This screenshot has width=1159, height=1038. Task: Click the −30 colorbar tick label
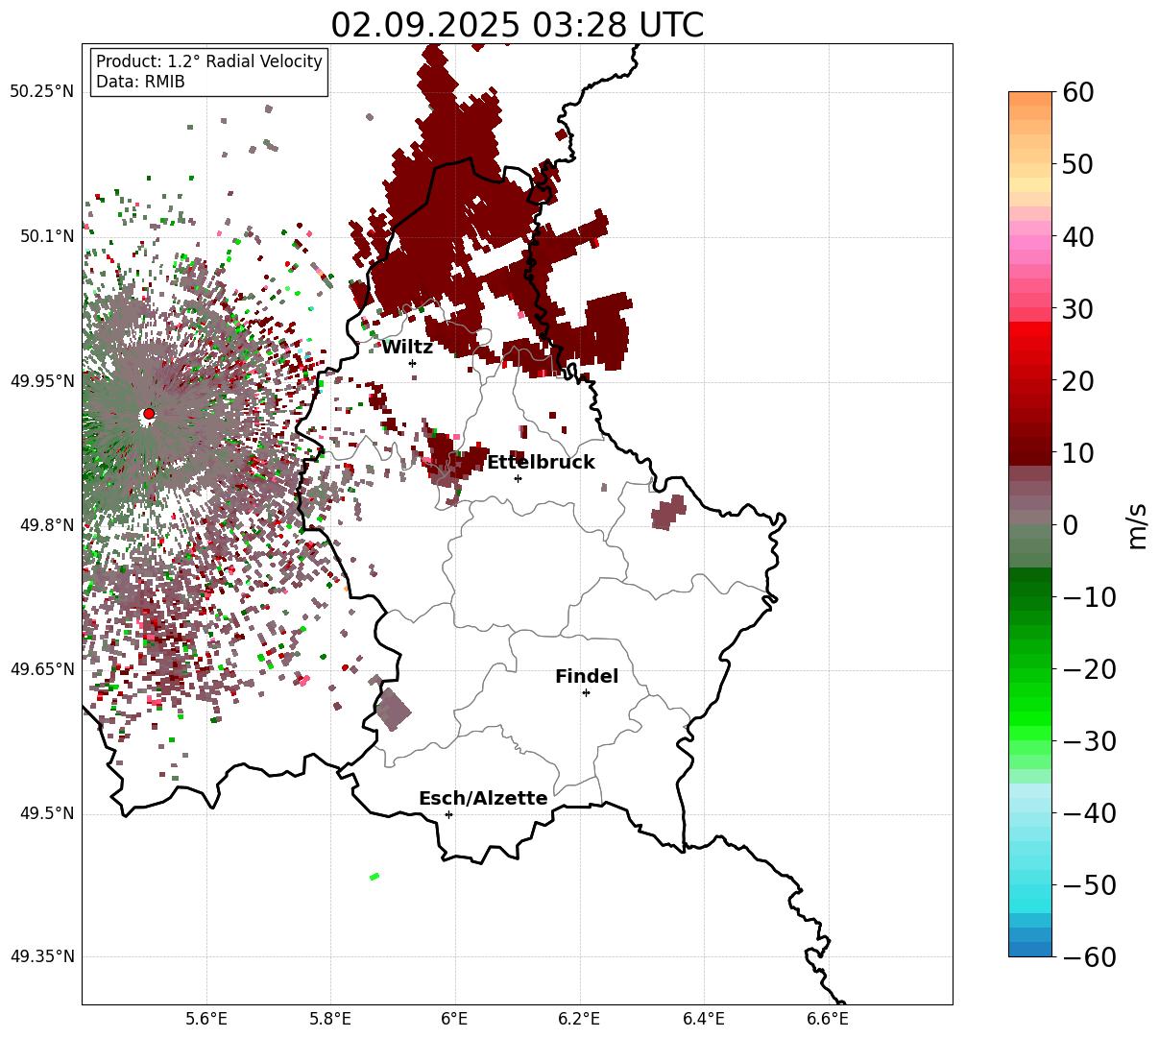pyautogui.click(x=1089, y=740)
